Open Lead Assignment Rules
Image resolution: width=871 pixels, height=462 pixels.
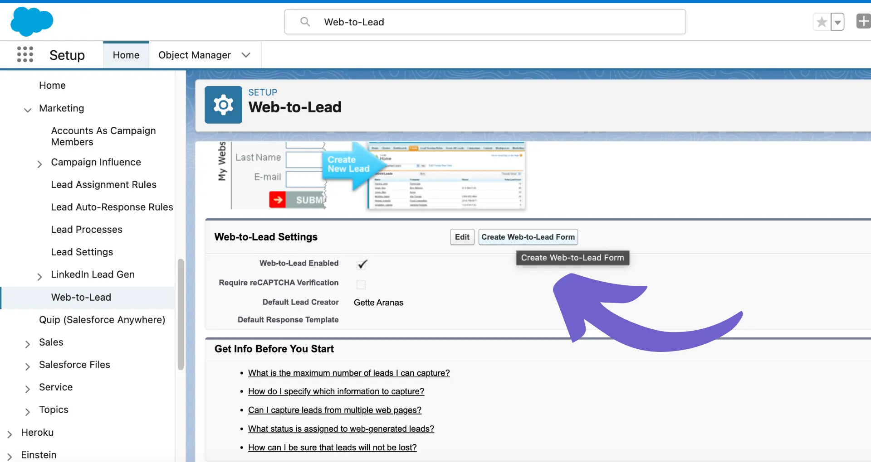pyautogui.click(x=103, y=184)
